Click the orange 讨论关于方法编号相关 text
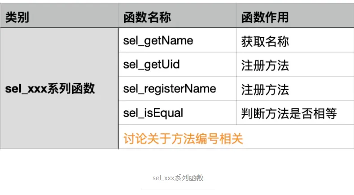This screenshot has width=354, height=195. pos(183,139)
